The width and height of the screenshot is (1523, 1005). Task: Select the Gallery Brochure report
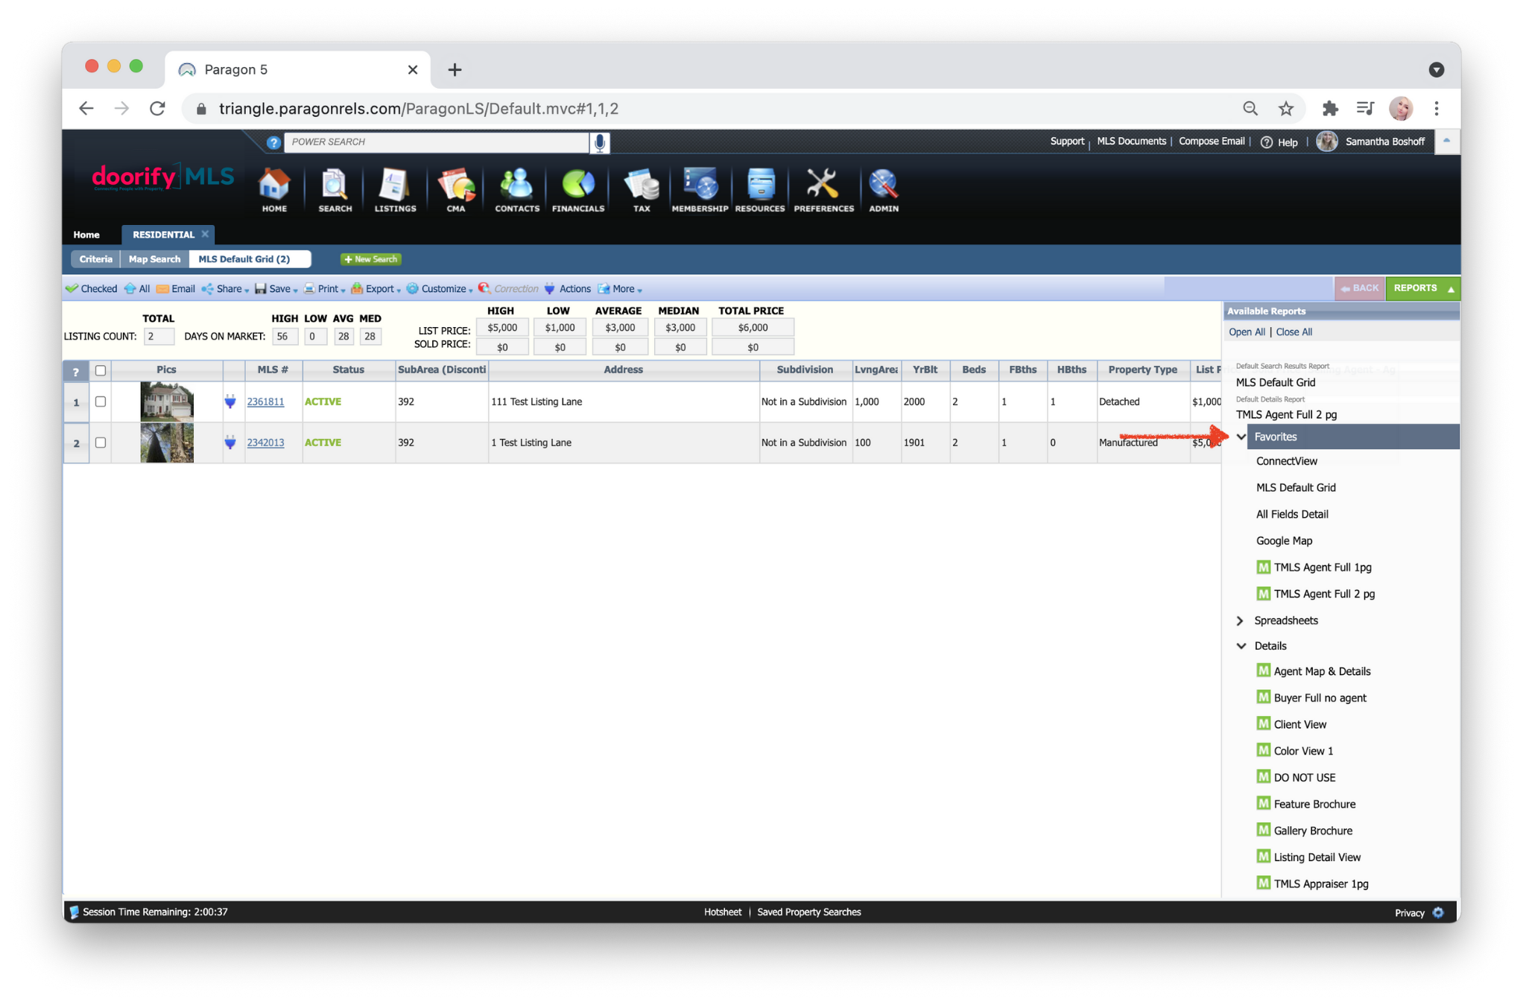(1304, 831)
